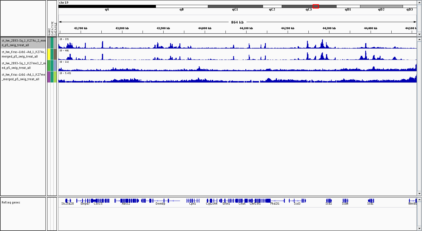Click the purple attribute cell of Kras-Lkb1 K27me track
Viewport: 422px width, 231px height.
click(49, 77)
